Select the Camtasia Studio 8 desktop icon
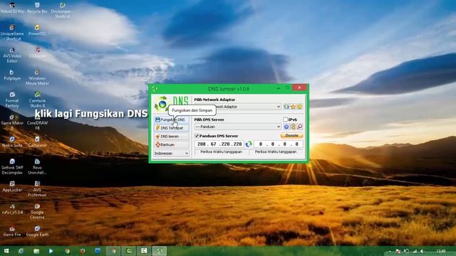456x256 pixels. pos(37,100)
